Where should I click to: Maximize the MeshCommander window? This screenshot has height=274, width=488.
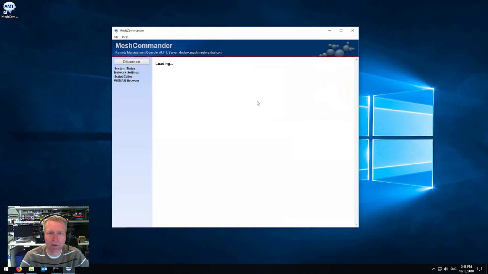click(x=341, y=30)
